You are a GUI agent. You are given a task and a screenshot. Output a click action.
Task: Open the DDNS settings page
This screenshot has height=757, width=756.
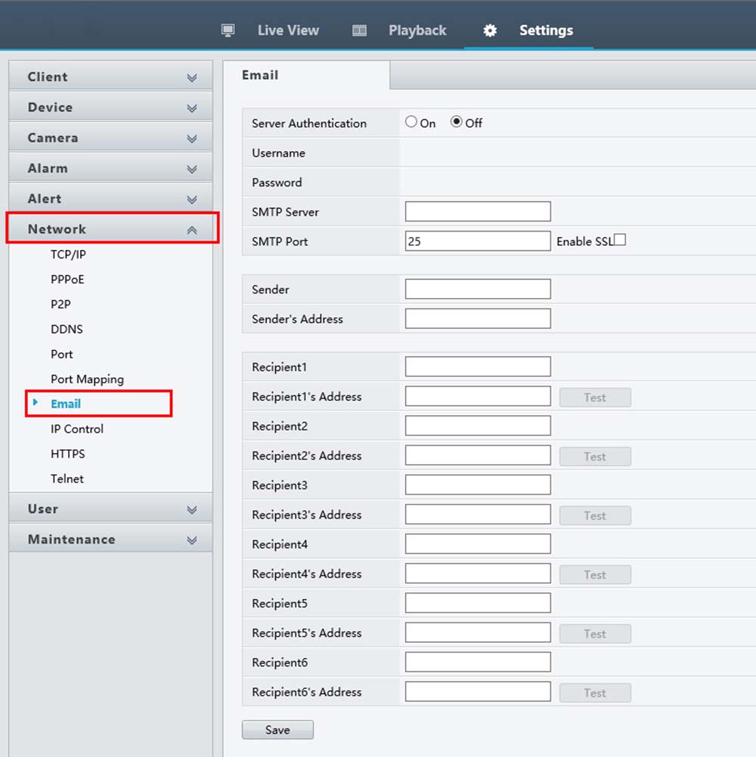point(67,329)
